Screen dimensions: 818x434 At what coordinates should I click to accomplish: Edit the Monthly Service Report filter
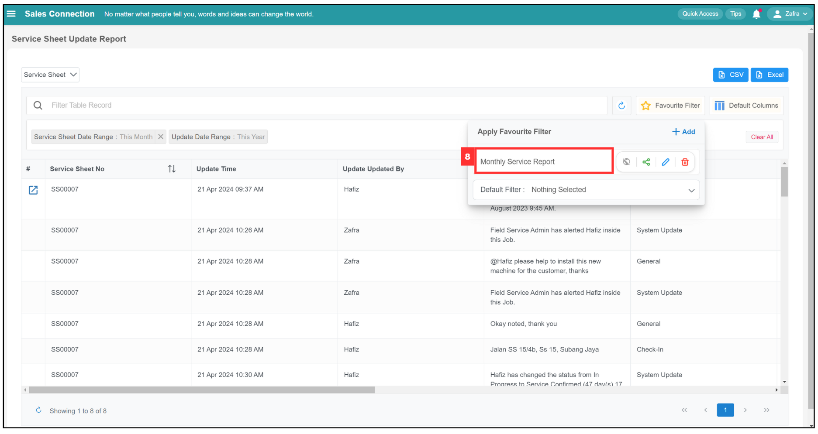point(666,162)
